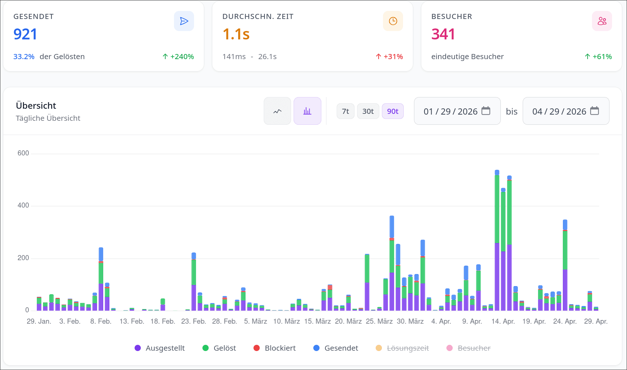Switch to bar chart view

click(x=307, y=111)
